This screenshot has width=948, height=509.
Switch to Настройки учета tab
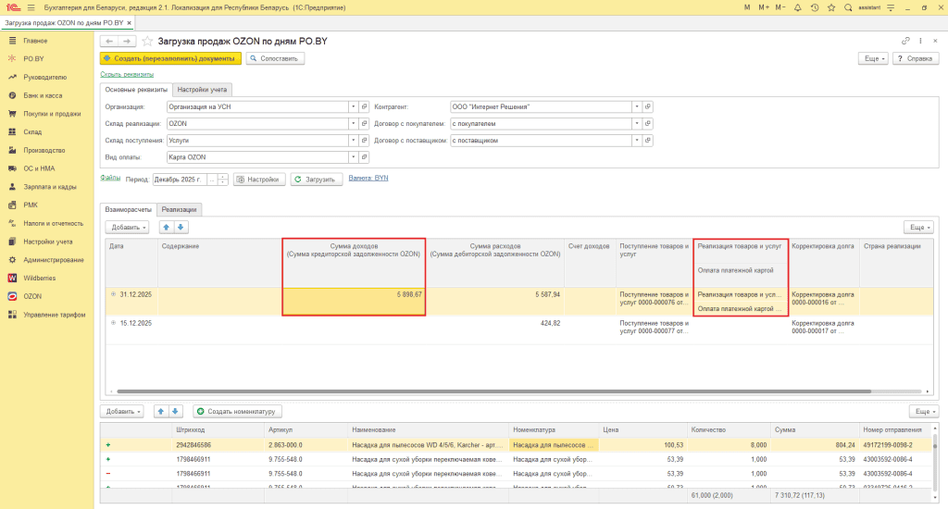(x=202, y=90)
